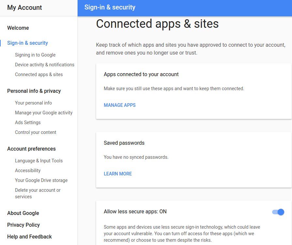
Task: Click the MANAGE APPS link
Action: pyautogui.click(x=120, y=105)
